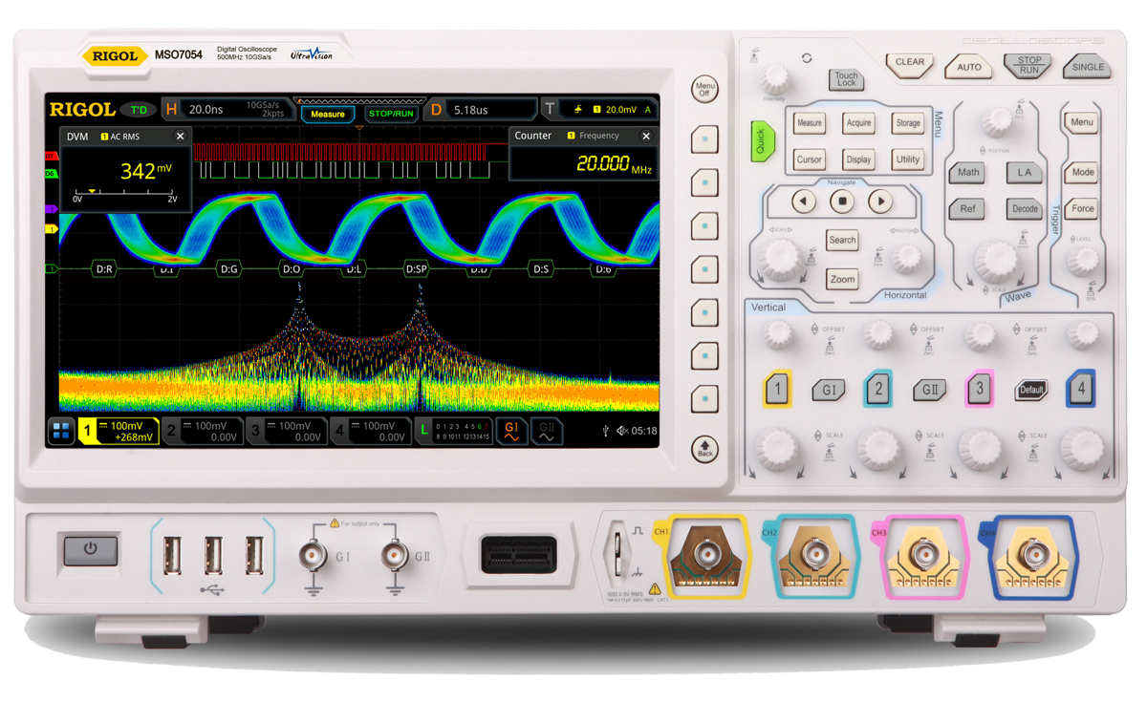Tap the GII waveform generator icon
Viewport: 1147px width, 702px height.
tap(547, 431)
